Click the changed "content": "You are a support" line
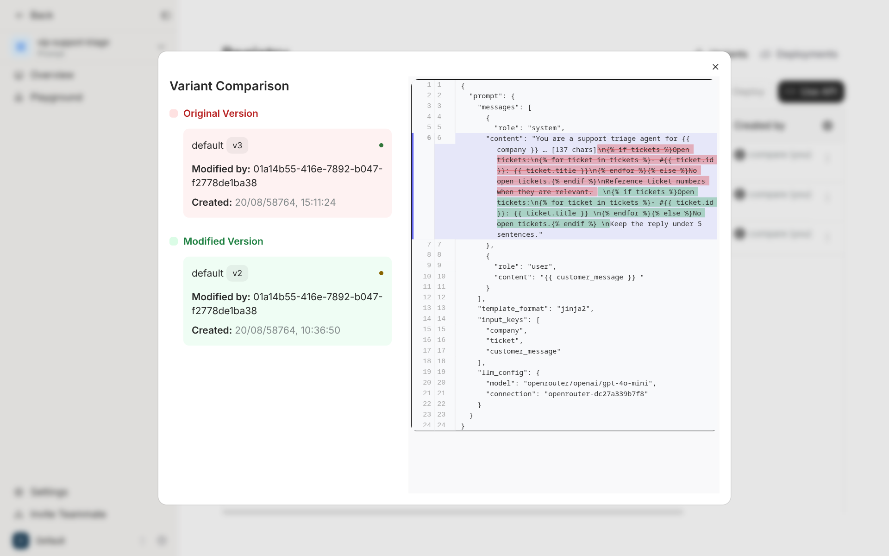This screenshot has width=889, height=556. [x=588, y=139]
